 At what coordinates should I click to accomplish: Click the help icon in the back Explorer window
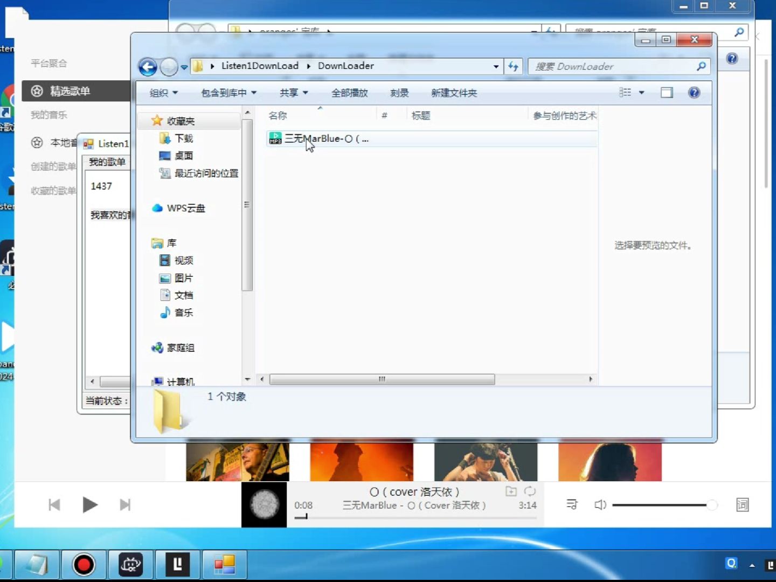(x=732, y=58)
